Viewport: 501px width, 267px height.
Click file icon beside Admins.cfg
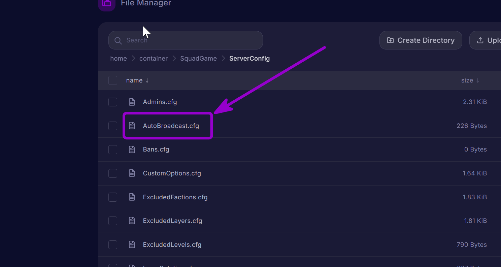(132, 102)
